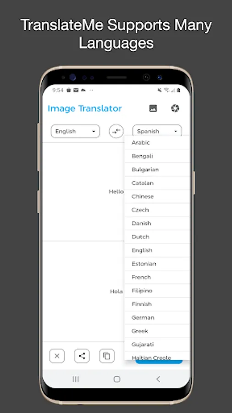
Task: Open the gallery image picker icon
Action: click(x=153, y=108)
